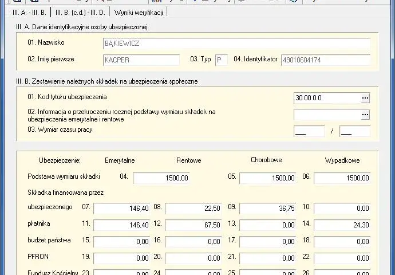Click the Imię pierwsze field showing KACPER
This screenshot has width=395, height=275.
coord(141,60)
